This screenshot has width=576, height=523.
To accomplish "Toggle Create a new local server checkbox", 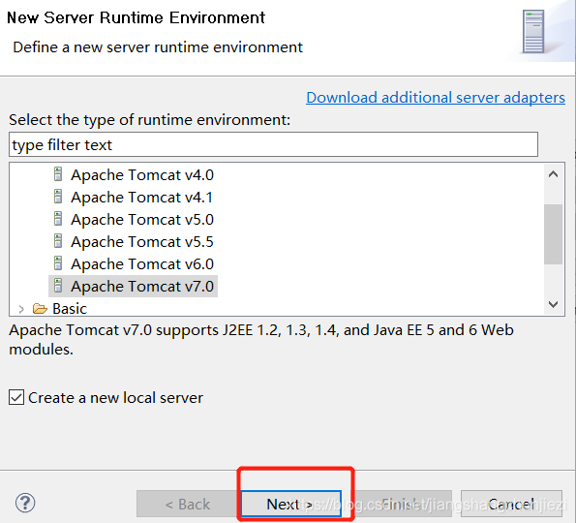I will [16, 397].
